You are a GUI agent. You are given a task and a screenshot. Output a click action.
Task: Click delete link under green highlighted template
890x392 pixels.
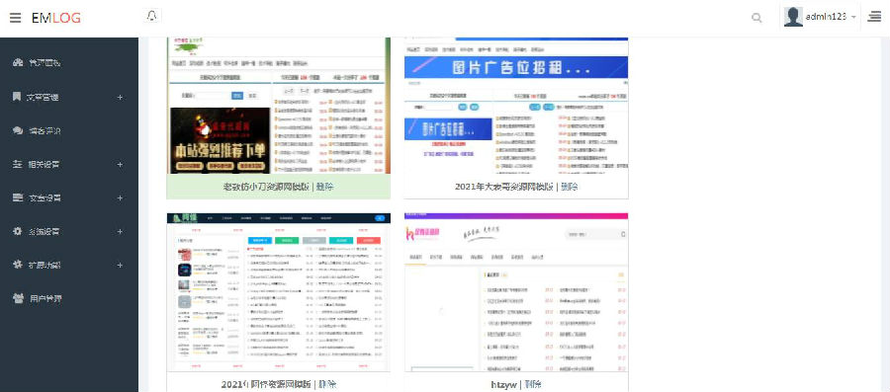324,187
